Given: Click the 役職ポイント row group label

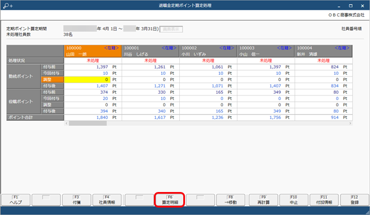Looking at the screenshot, I should tap(24, 102).
